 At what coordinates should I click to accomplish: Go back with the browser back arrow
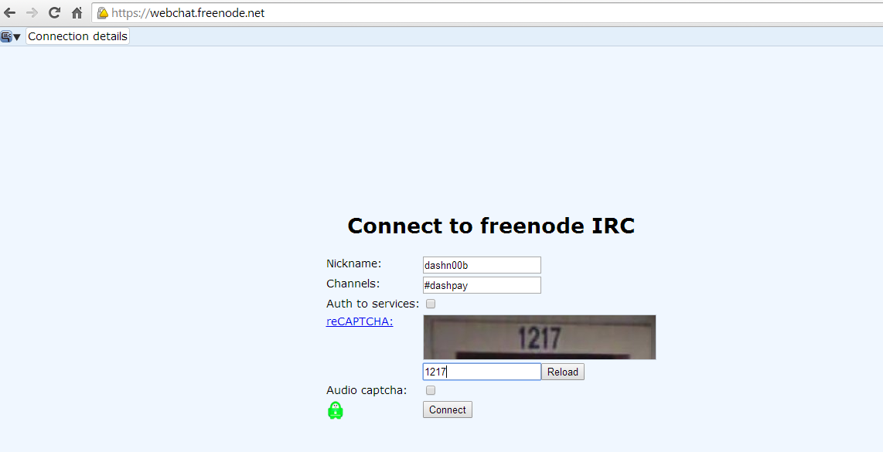9,12
